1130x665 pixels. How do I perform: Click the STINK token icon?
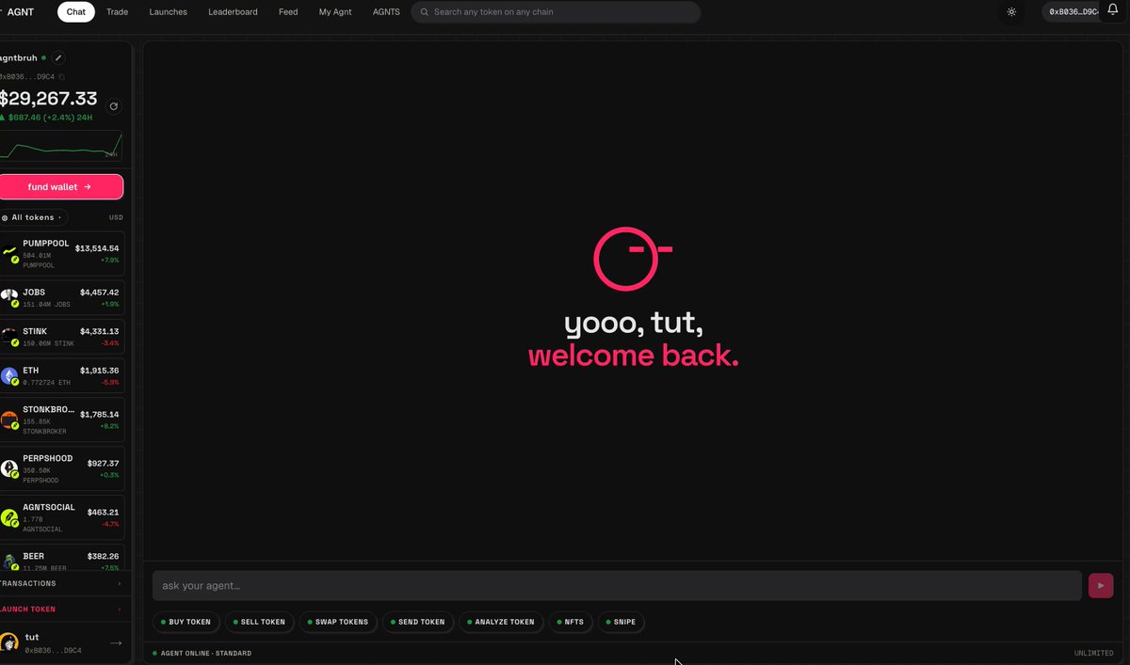pyautogui.click(x=10, y=337)
